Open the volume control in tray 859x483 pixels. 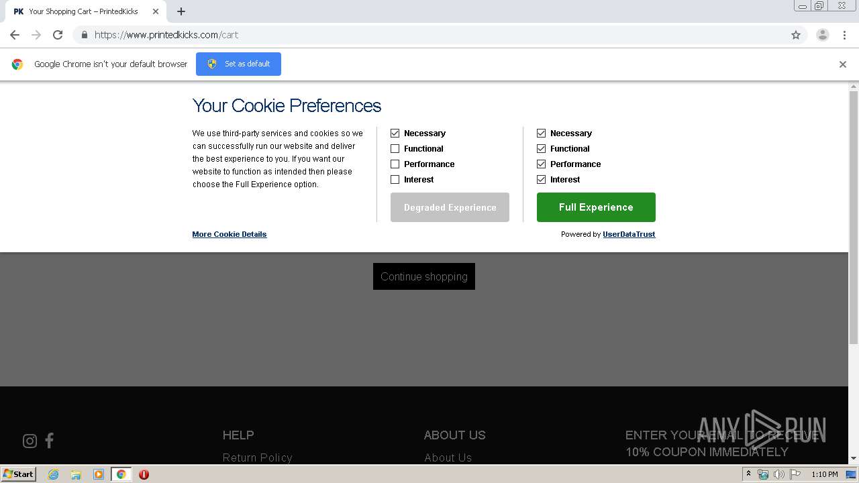click(779, 474)
